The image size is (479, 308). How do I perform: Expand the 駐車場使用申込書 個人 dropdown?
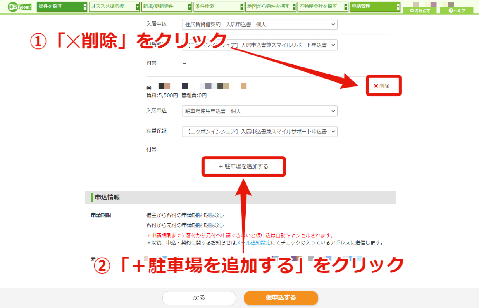coord(260,111)
